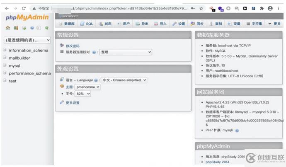Viewport: 286px width, 167px height.
Task: Open the 同步 (Synchronize) tab
Action: coord(197,24)
